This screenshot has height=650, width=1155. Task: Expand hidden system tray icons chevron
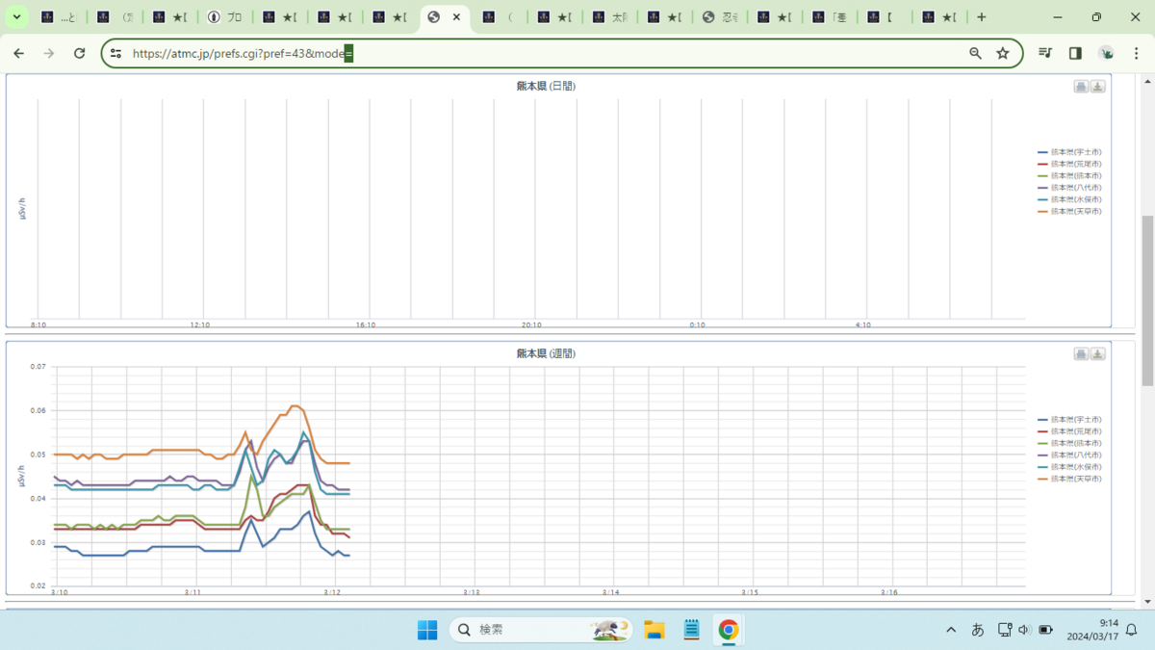tap(951, 630)
